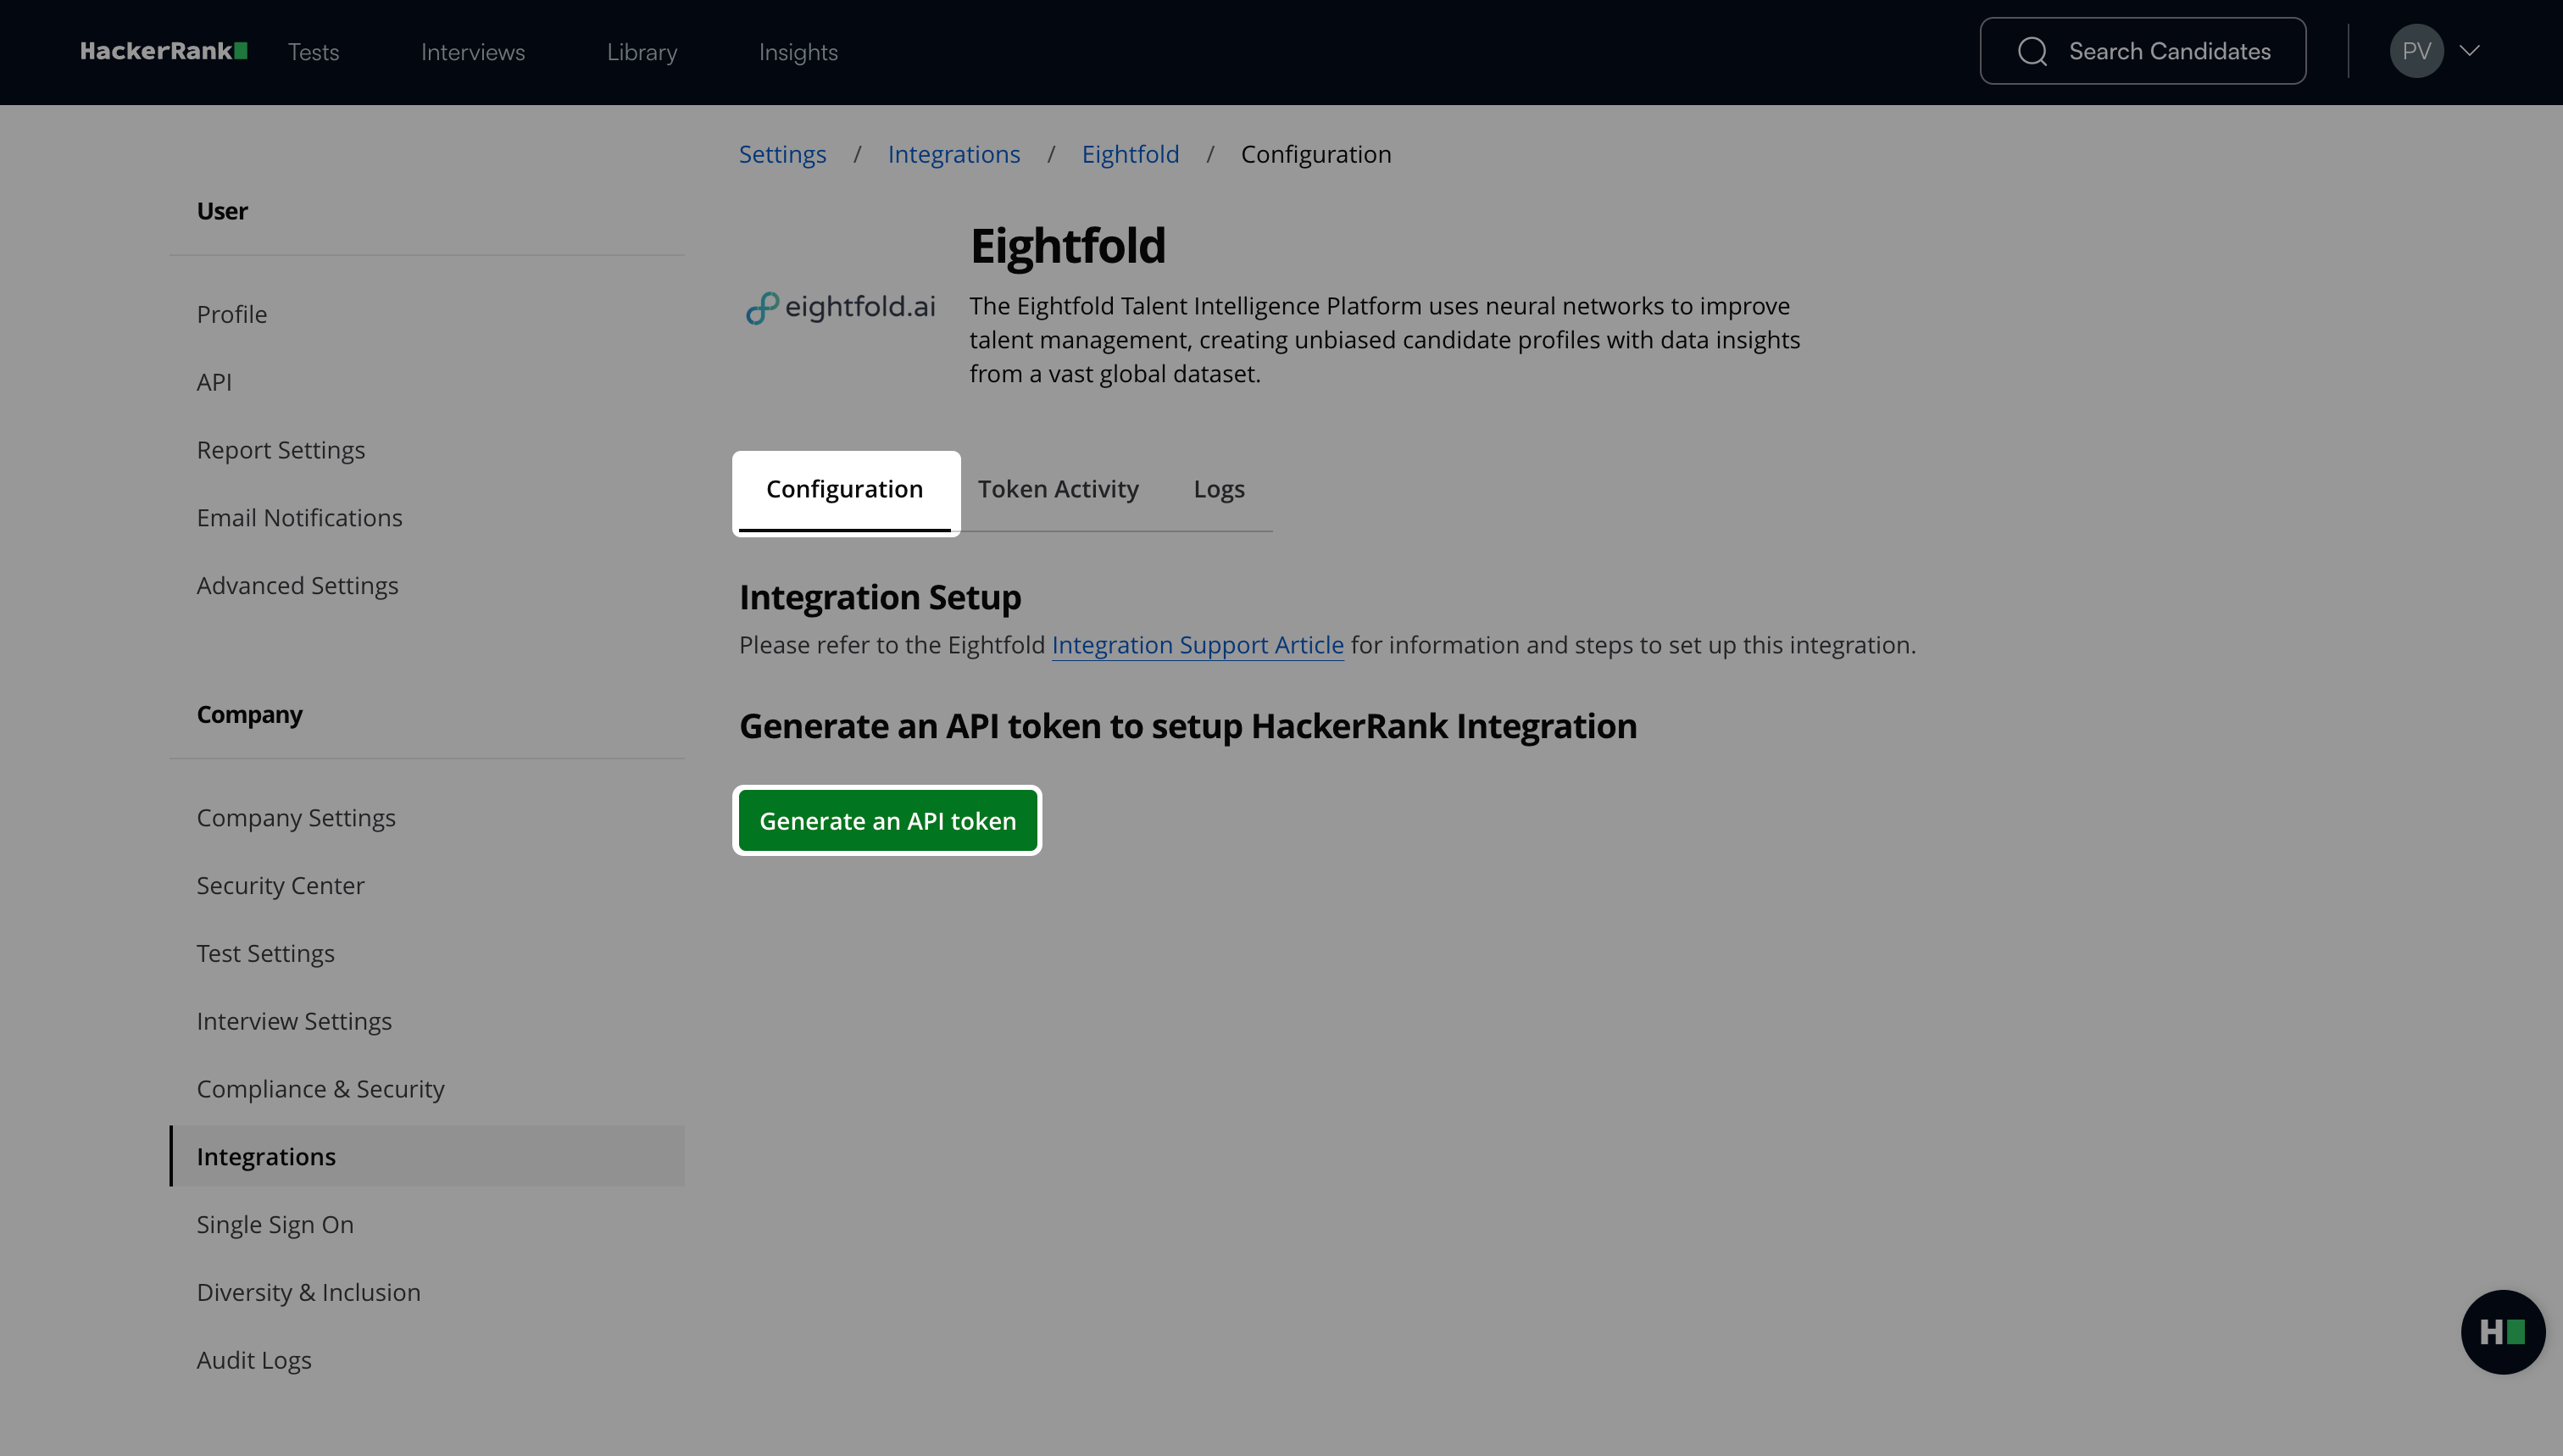The width and height of the screenshot is (2563, 1456).
Task: Open the Insights menu
Action: click(798, 52)
